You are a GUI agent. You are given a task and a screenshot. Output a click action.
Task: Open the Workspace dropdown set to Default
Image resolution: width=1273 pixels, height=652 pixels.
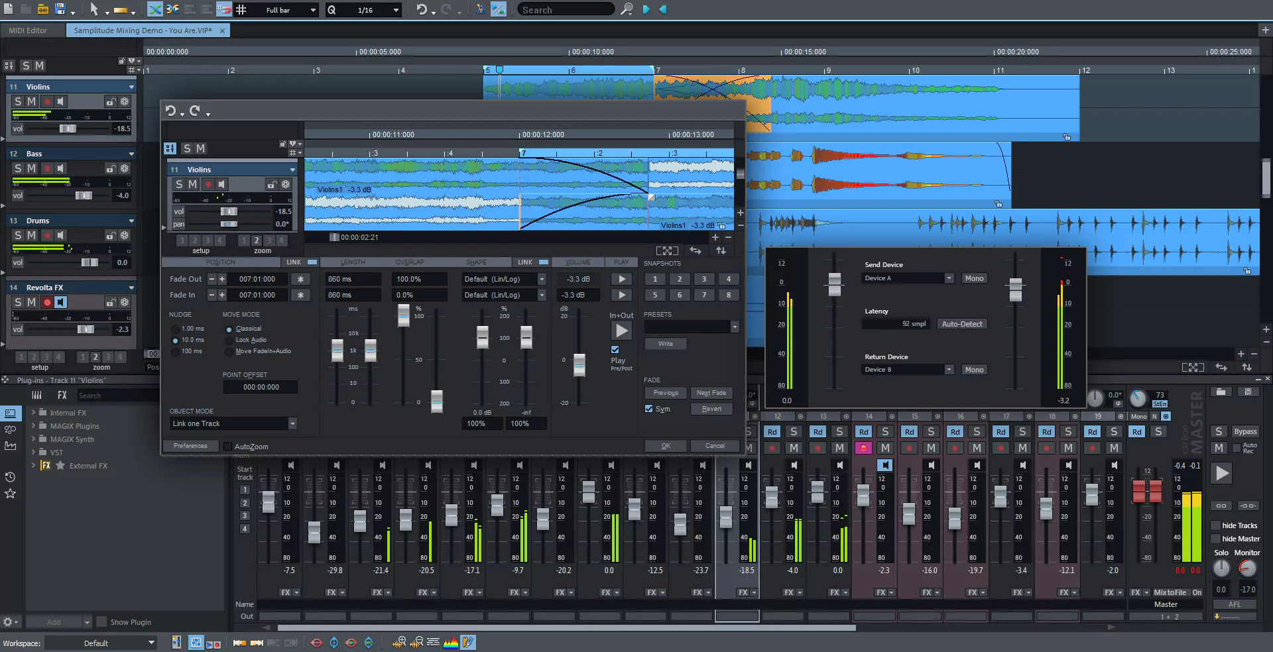pos(101,643)
